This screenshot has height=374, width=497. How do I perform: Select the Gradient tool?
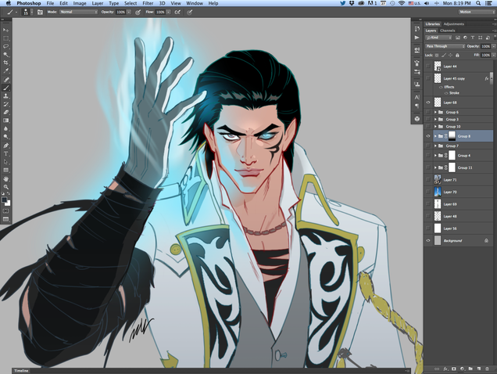pyautogui.click(x=5, y=120)
